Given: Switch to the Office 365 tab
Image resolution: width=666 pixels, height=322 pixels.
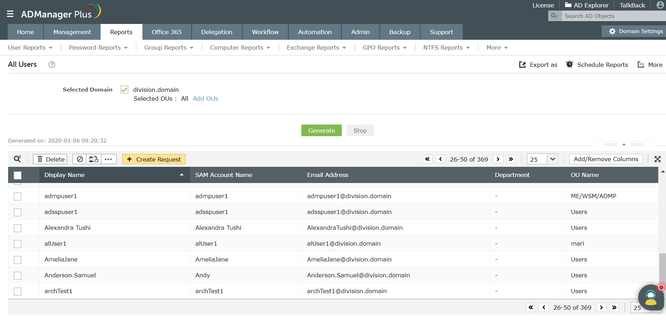Looking at the screenshot, I should 167,32.
